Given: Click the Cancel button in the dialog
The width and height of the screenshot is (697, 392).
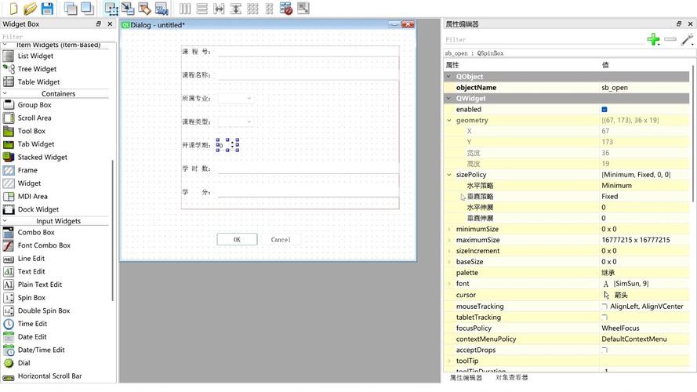Looking at the screenshot, I should (x=281, y=240).
